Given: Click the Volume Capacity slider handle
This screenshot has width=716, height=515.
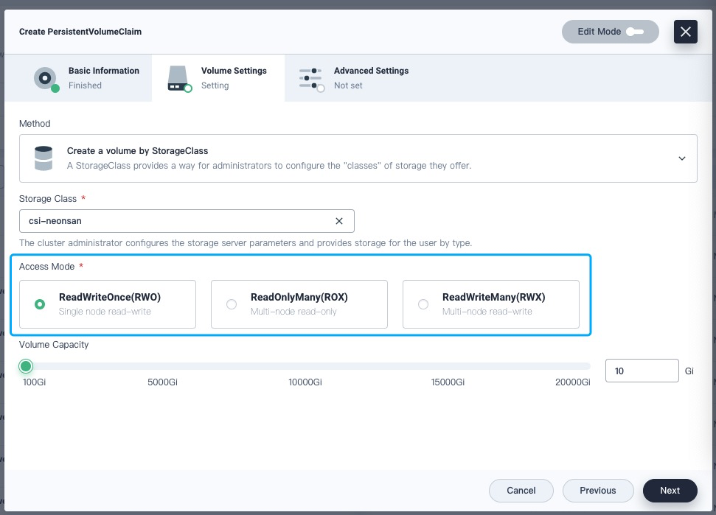Looking at the screenshot, I should pos(26,366).
